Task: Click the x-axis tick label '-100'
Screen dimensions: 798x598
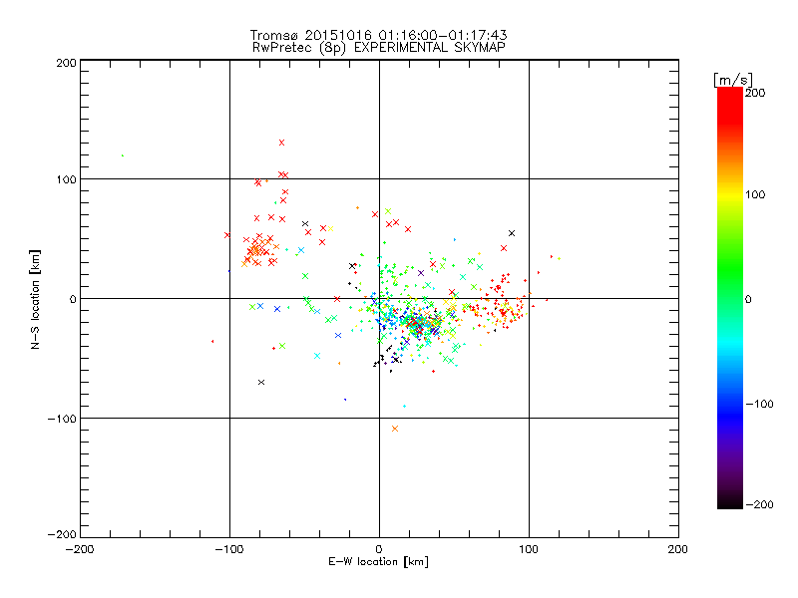Action: [229, 549]
